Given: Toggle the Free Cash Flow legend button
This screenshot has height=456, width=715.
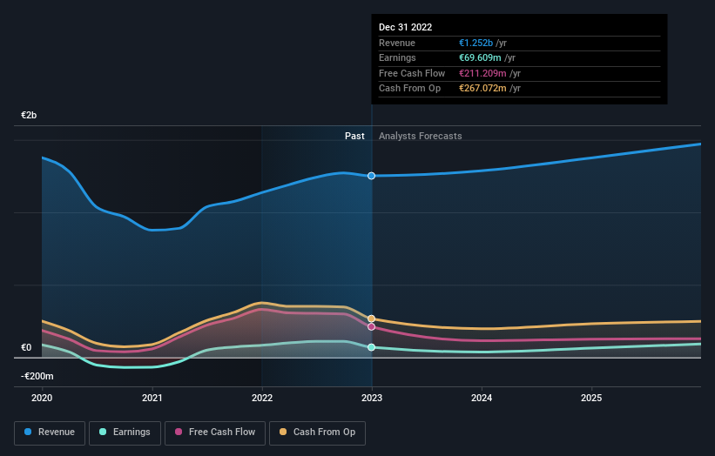Looking at the screenshot, I should (215, 433).
